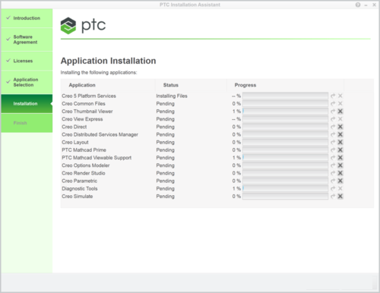The height and width of the screenshot is (293, 380).
Task: Click the '1 %' value for Creo Thumbnail Viewer
Action: (x=236, y=112)
